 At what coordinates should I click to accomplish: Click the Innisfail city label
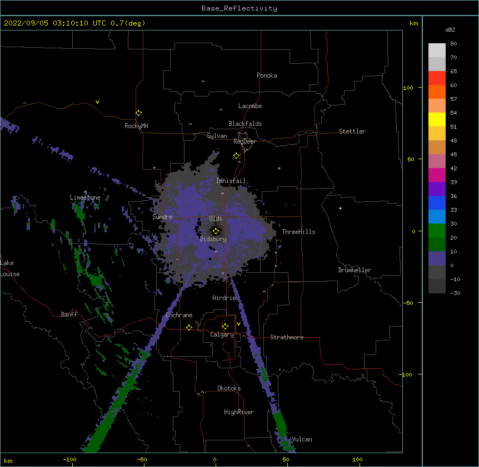pos(231,181)
